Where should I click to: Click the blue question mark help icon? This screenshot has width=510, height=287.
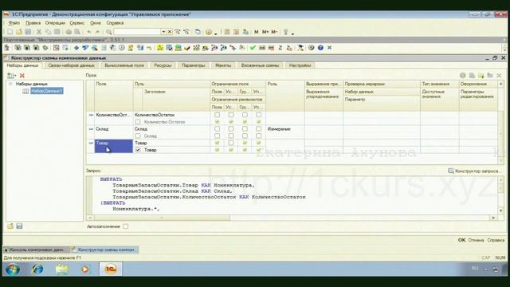point(320,48)
